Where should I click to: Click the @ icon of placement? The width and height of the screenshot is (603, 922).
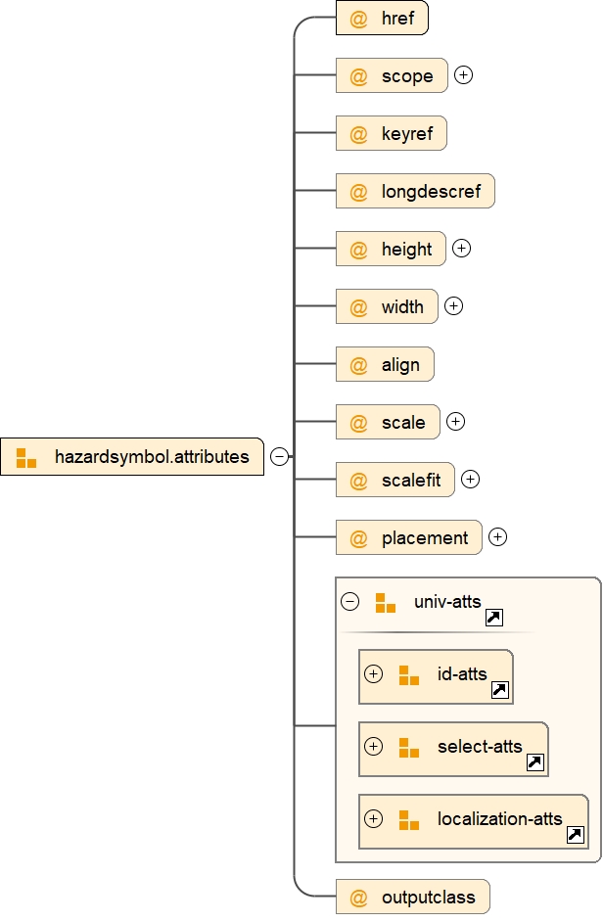click(x=358, y=538)
